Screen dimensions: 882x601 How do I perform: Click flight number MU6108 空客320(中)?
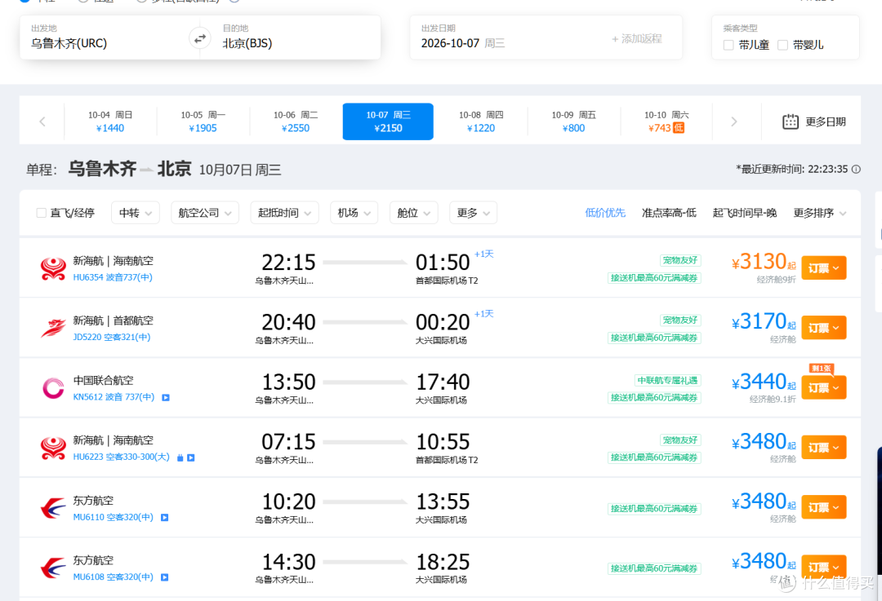(113, 577)
